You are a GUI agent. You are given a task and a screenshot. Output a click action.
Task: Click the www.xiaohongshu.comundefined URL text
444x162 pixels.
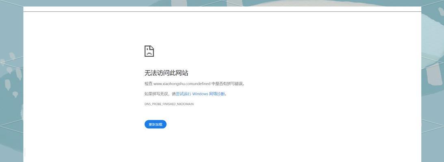pyautogui.click(x=182, y=84)
